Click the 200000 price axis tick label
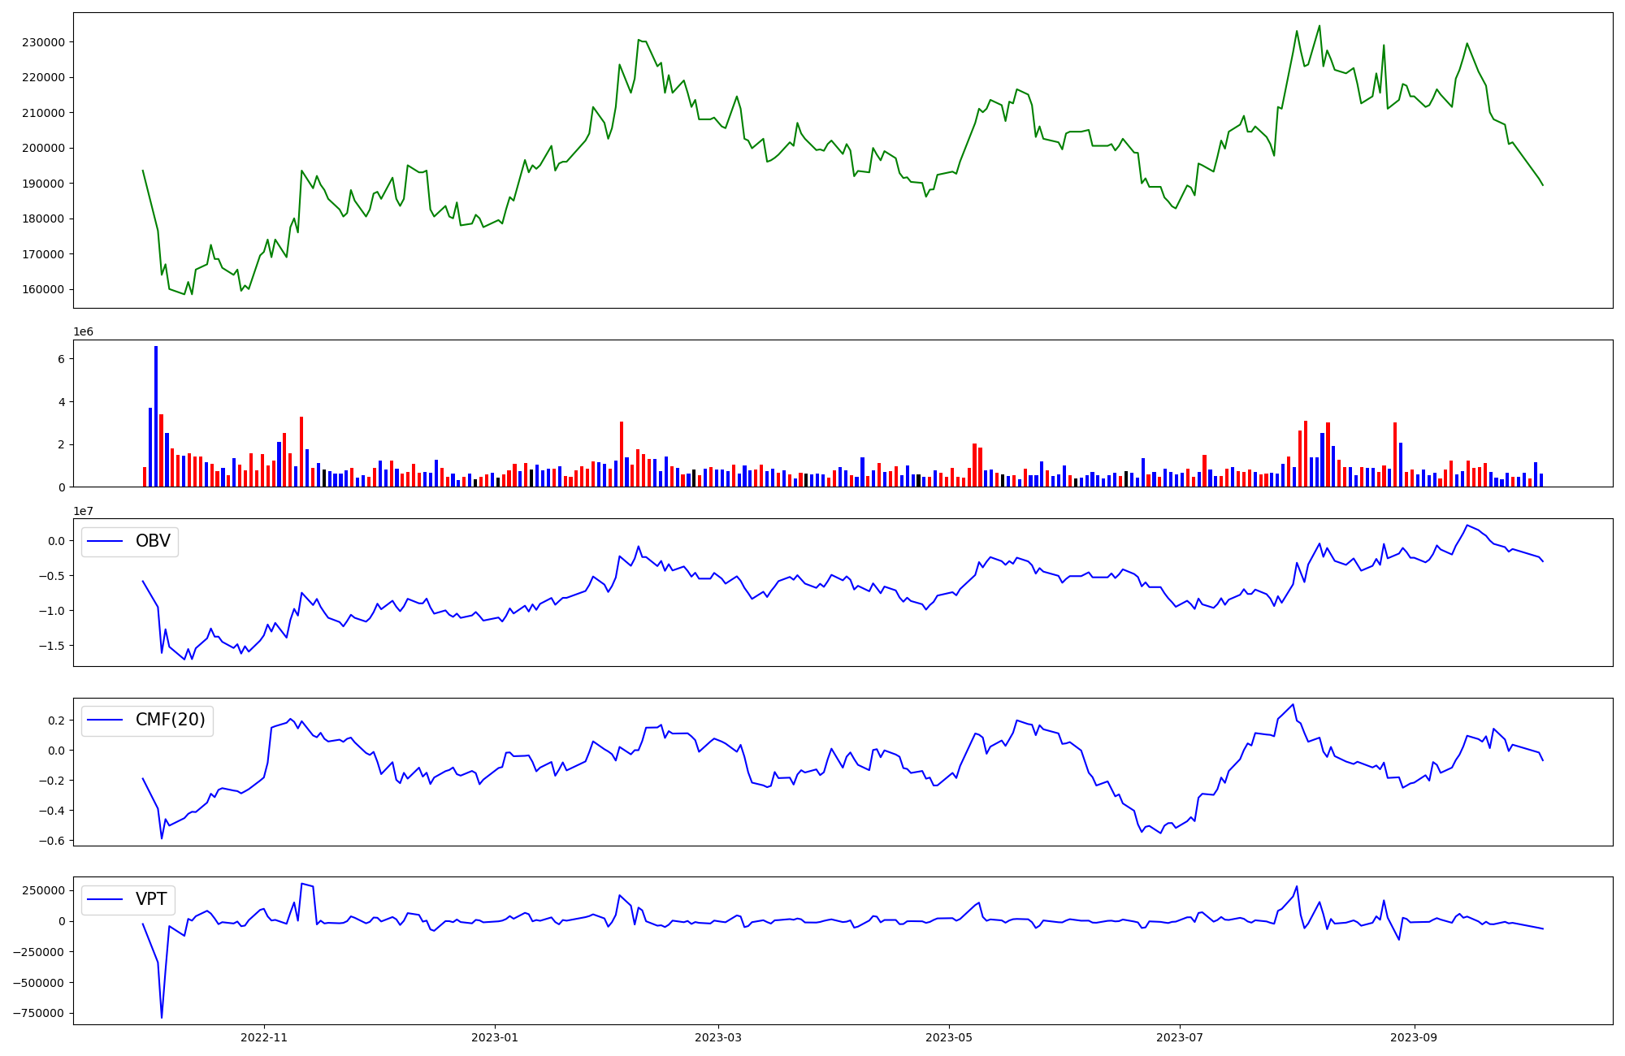 pyautogui.click(x=45, y=148)
